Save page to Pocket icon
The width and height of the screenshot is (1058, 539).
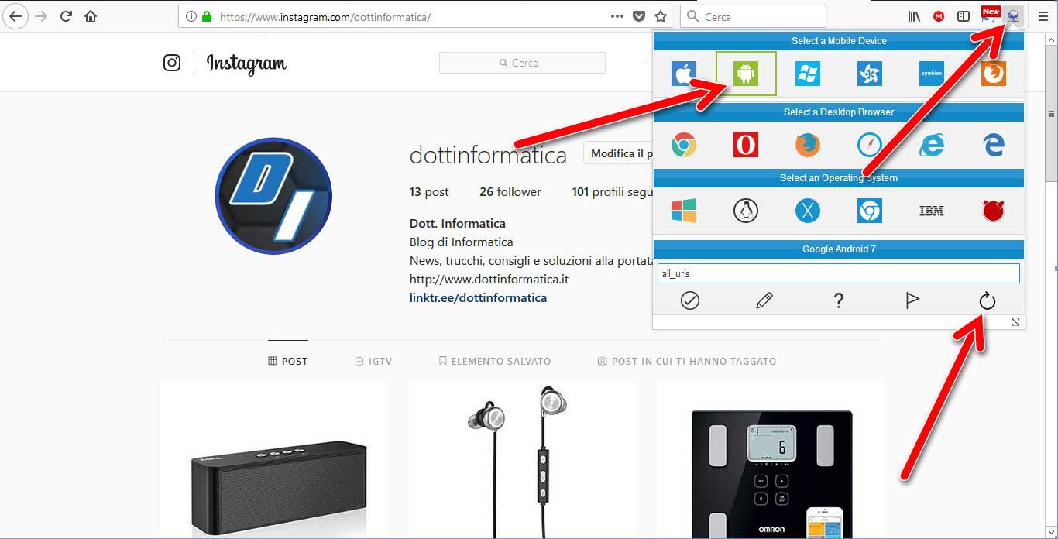point(639,16)
